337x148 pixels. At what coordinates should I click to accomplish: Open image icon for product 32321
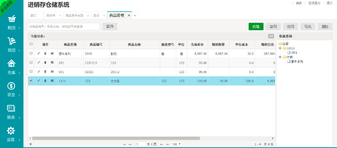(52, 72)
